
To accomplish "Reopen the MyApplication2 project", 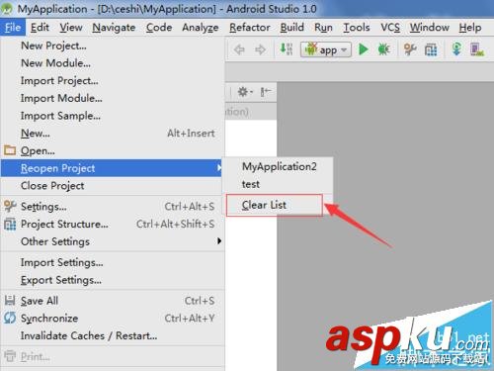I will tap(280, 166).
